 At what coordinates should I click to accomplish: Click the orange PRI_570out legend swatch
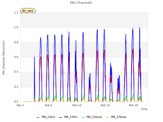[107, 117]
